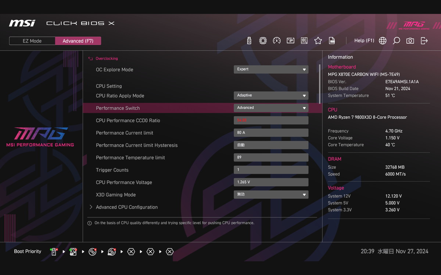Select CPU Ratio Apply Mode label
This screenshot has height=275, width=441.
120,96
